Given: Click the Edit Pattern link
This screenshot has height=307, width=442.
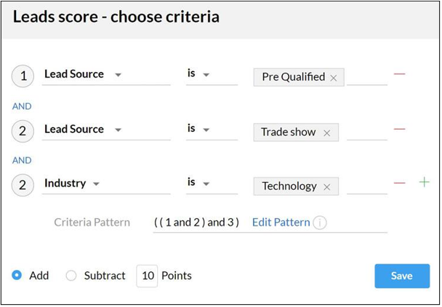Looking at the screenshot, I should pyautogui.click(x=281, y=223).
